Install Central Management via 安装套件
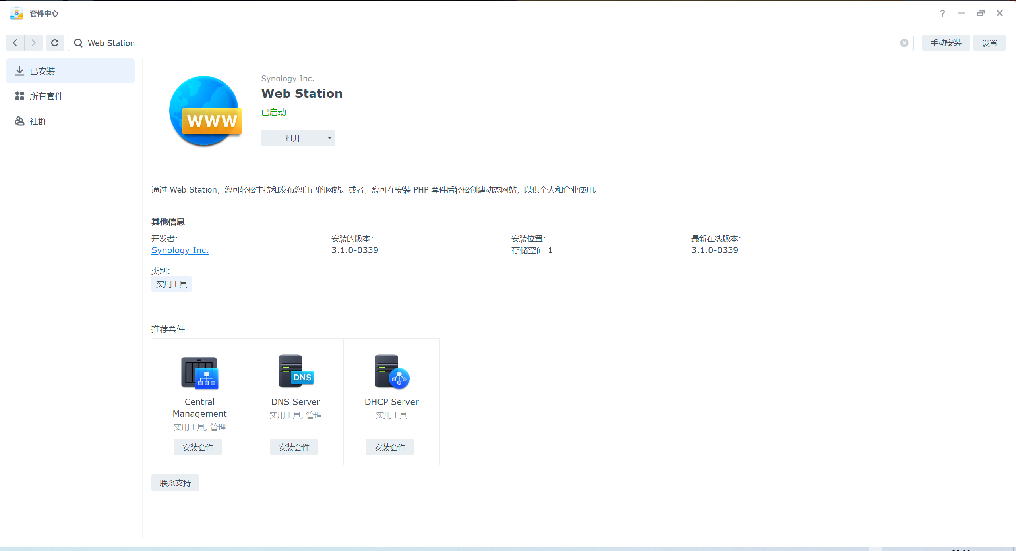1016x551 pixels. click(x=198, y=447)
